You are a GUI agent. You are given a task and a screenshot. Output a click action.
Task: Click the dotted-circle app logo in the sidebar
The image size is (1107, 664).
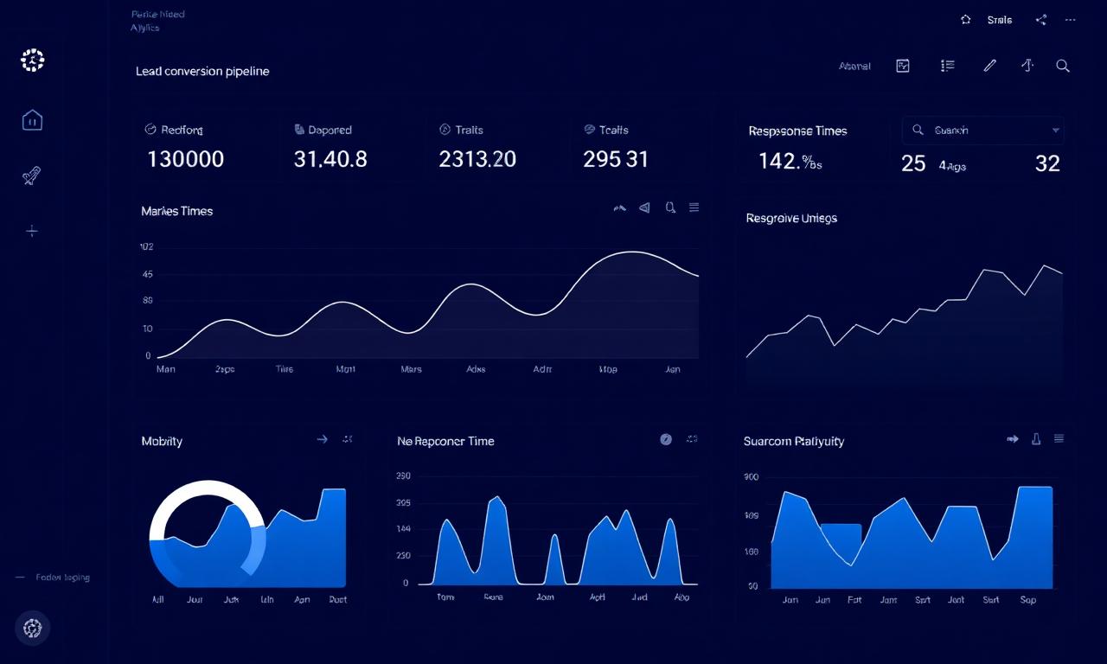pos(32,60)
